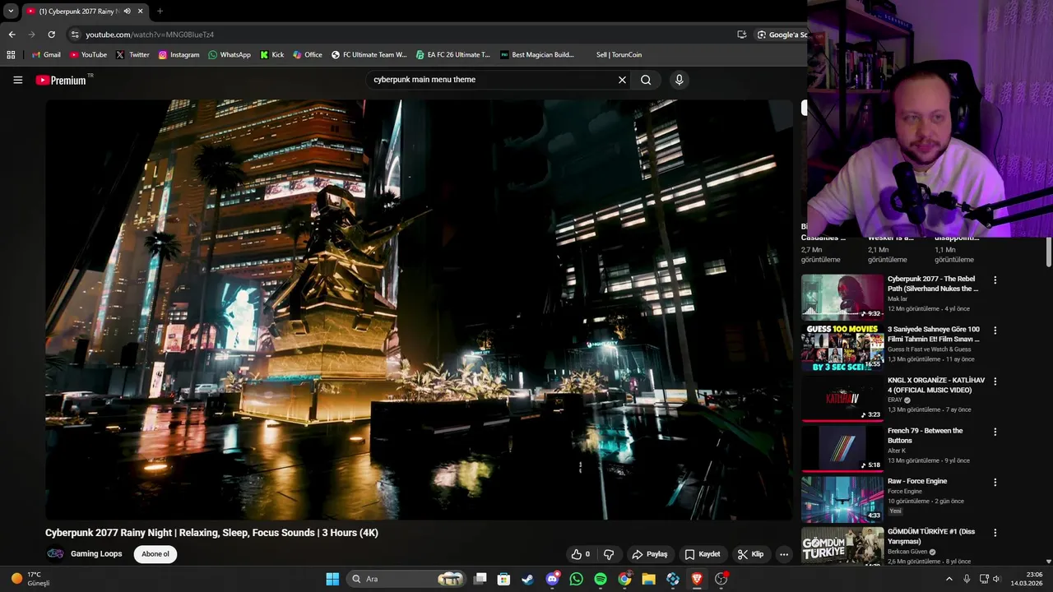Clear the search box with the X
Screen dimensions: 1053x592
coord(622,80)
